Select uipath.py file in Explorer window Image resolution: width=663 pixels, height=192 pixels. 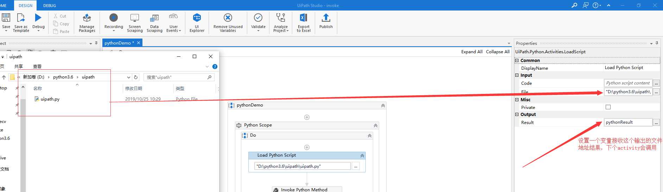(47, 99)
